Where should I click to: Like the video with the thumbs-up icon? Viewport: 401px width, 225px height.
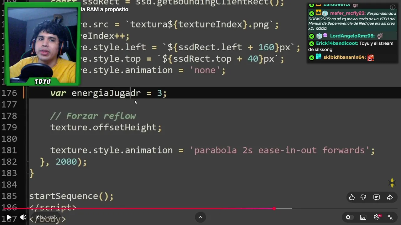pos(352,197)
